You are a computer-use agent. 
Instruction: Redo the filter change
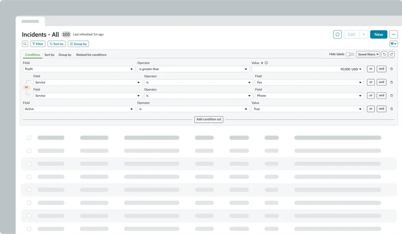pyautogui.click(x=392, y=54)
